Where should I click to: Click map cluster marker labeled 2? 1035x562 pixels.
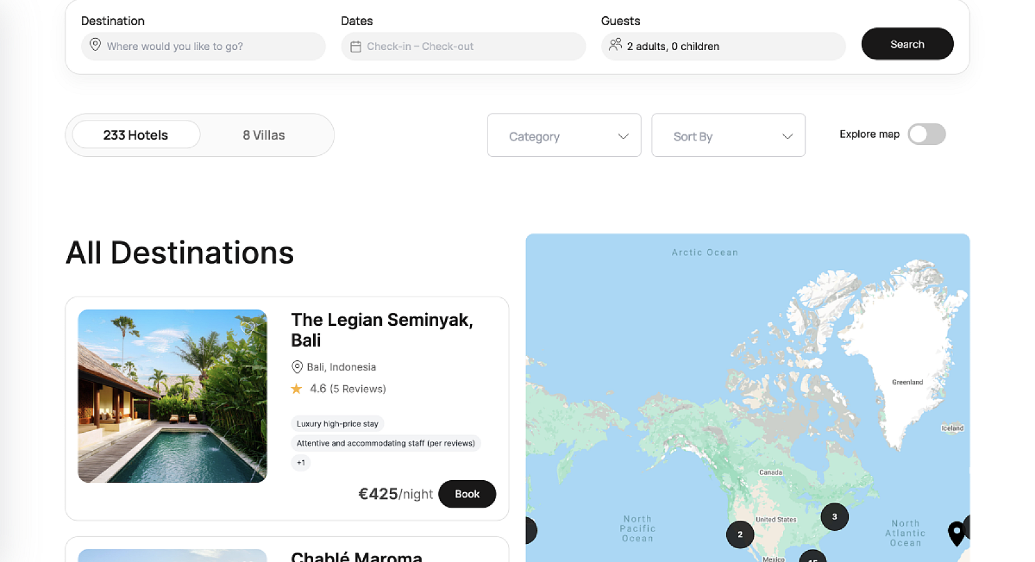(740, 535)
